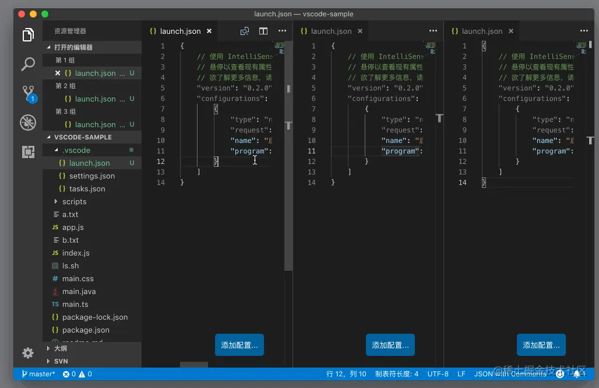Image resolution: width=599 pixels, height=388 pixels.
Task: Open app.js in file tree
Action: click(92, 228)
